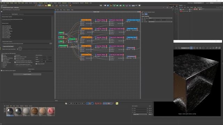Open the Options menu in the Shader Graph
The width and height of the screenshot is (223, 125).
[68, 10]
